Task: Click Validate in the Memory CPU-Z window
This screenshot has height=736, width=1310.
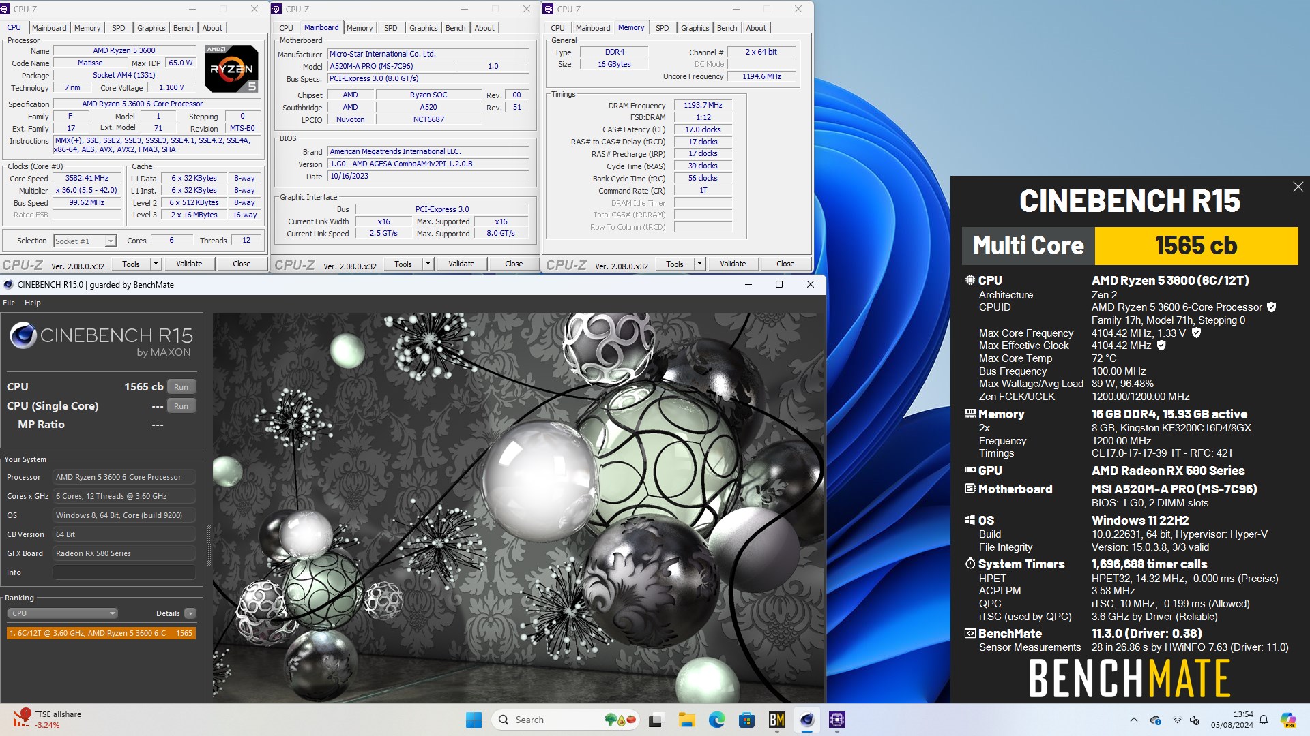Action: pos(733,264)
